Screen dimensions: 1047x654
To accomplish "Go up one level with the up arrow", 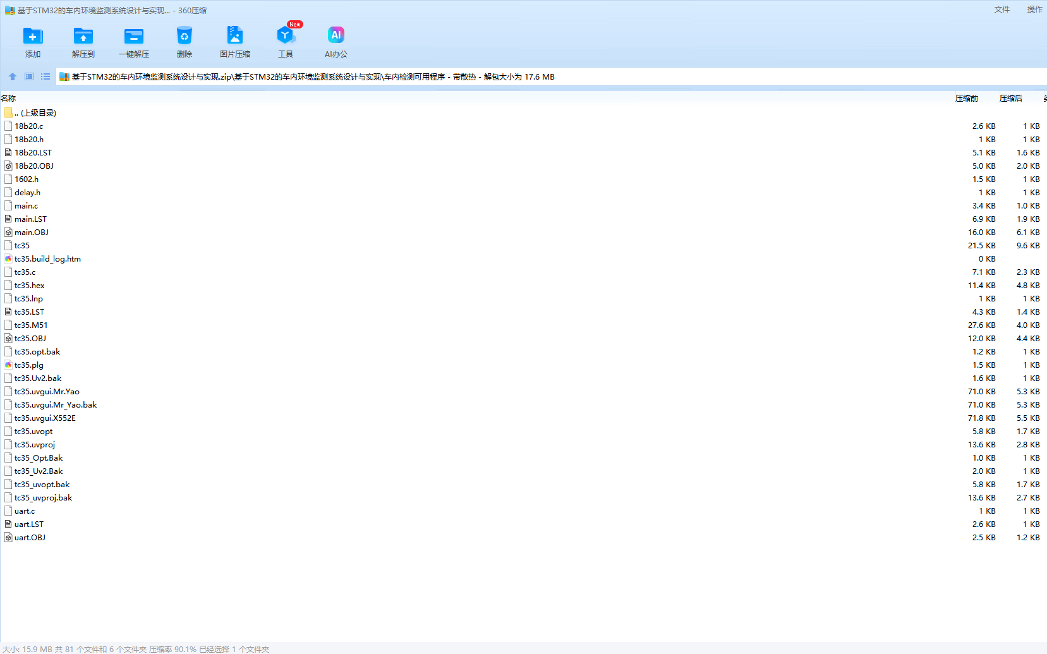I will (x=13, y=76).
